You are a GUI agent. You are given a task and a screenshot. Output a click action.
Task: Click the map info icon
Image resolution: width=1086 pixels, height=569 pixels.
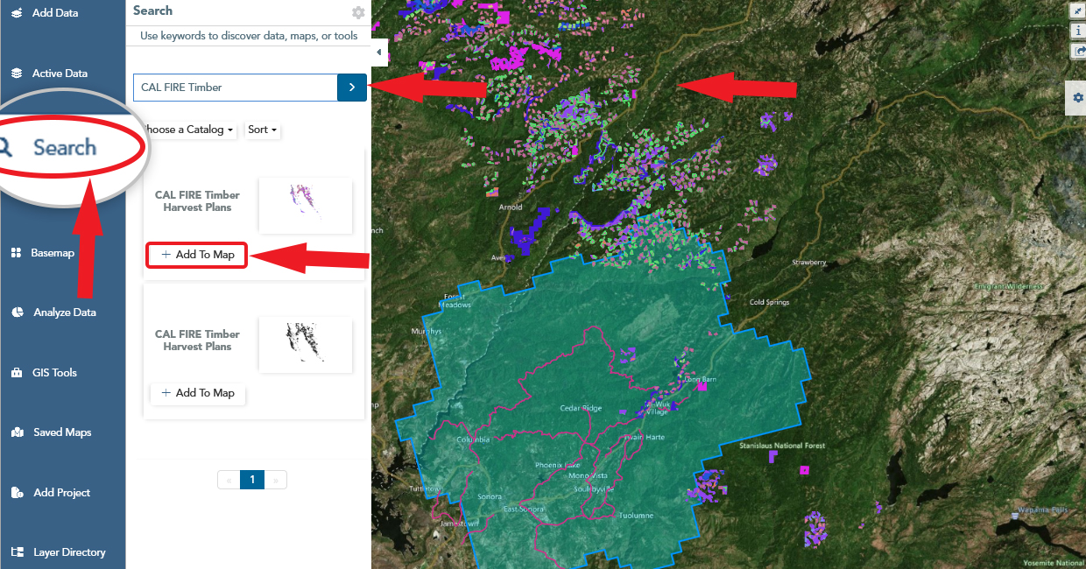click(1078, 31)
